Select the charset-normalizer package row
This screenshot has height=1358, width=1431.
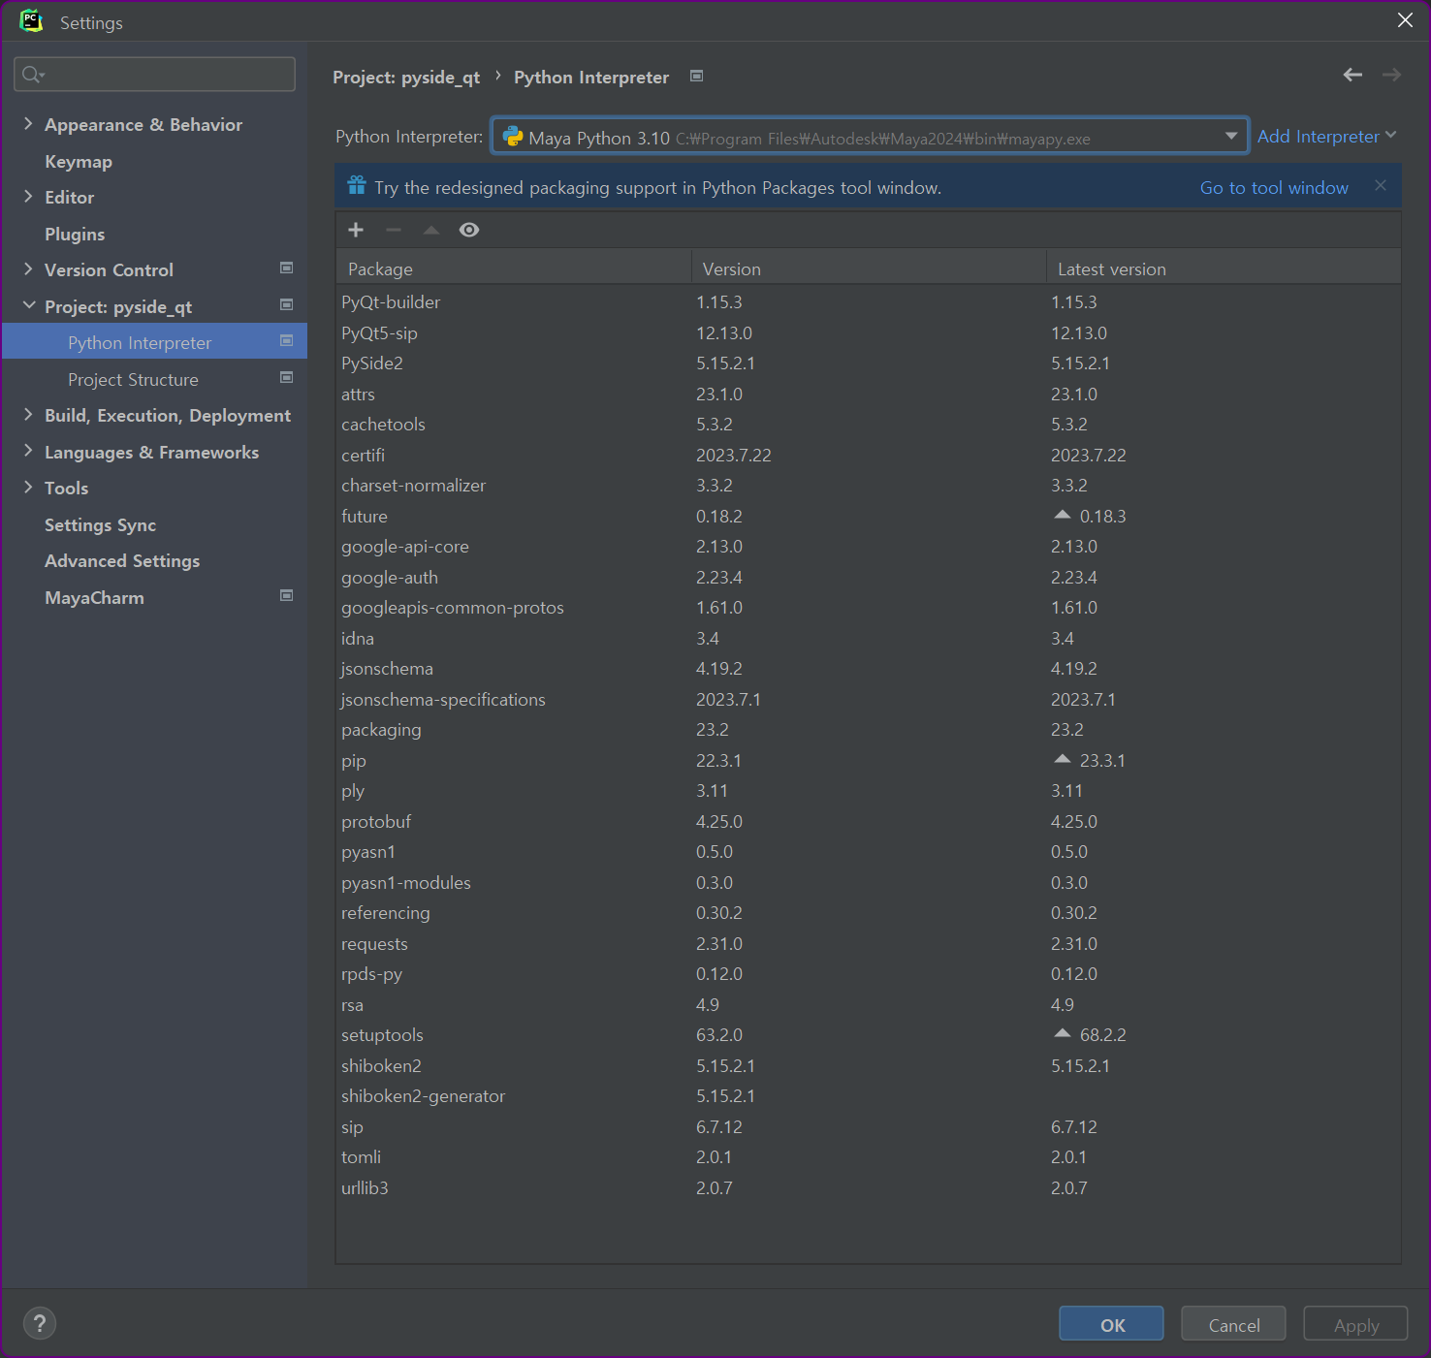click(x=868, y=486)
